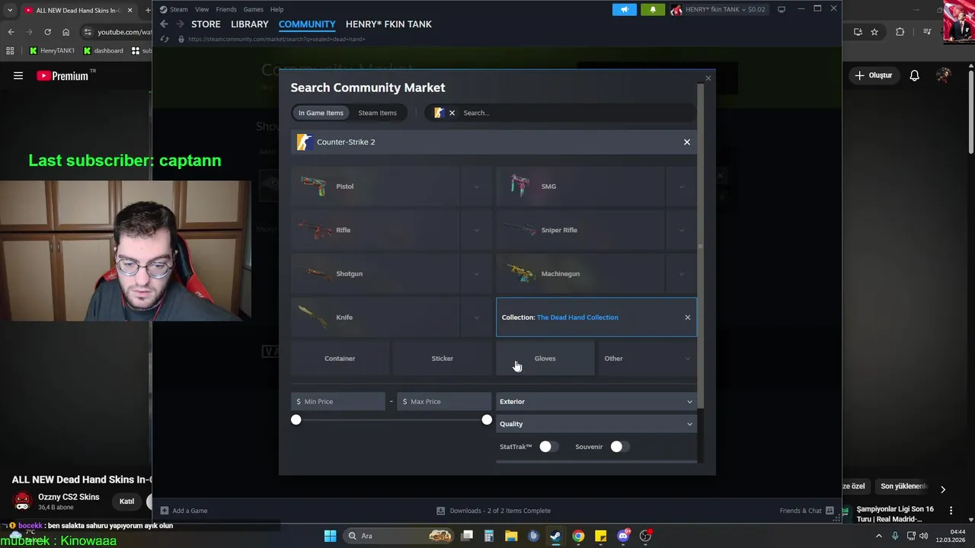Select the SMG weapon category
Screen dimensions: 975x548
580,186
